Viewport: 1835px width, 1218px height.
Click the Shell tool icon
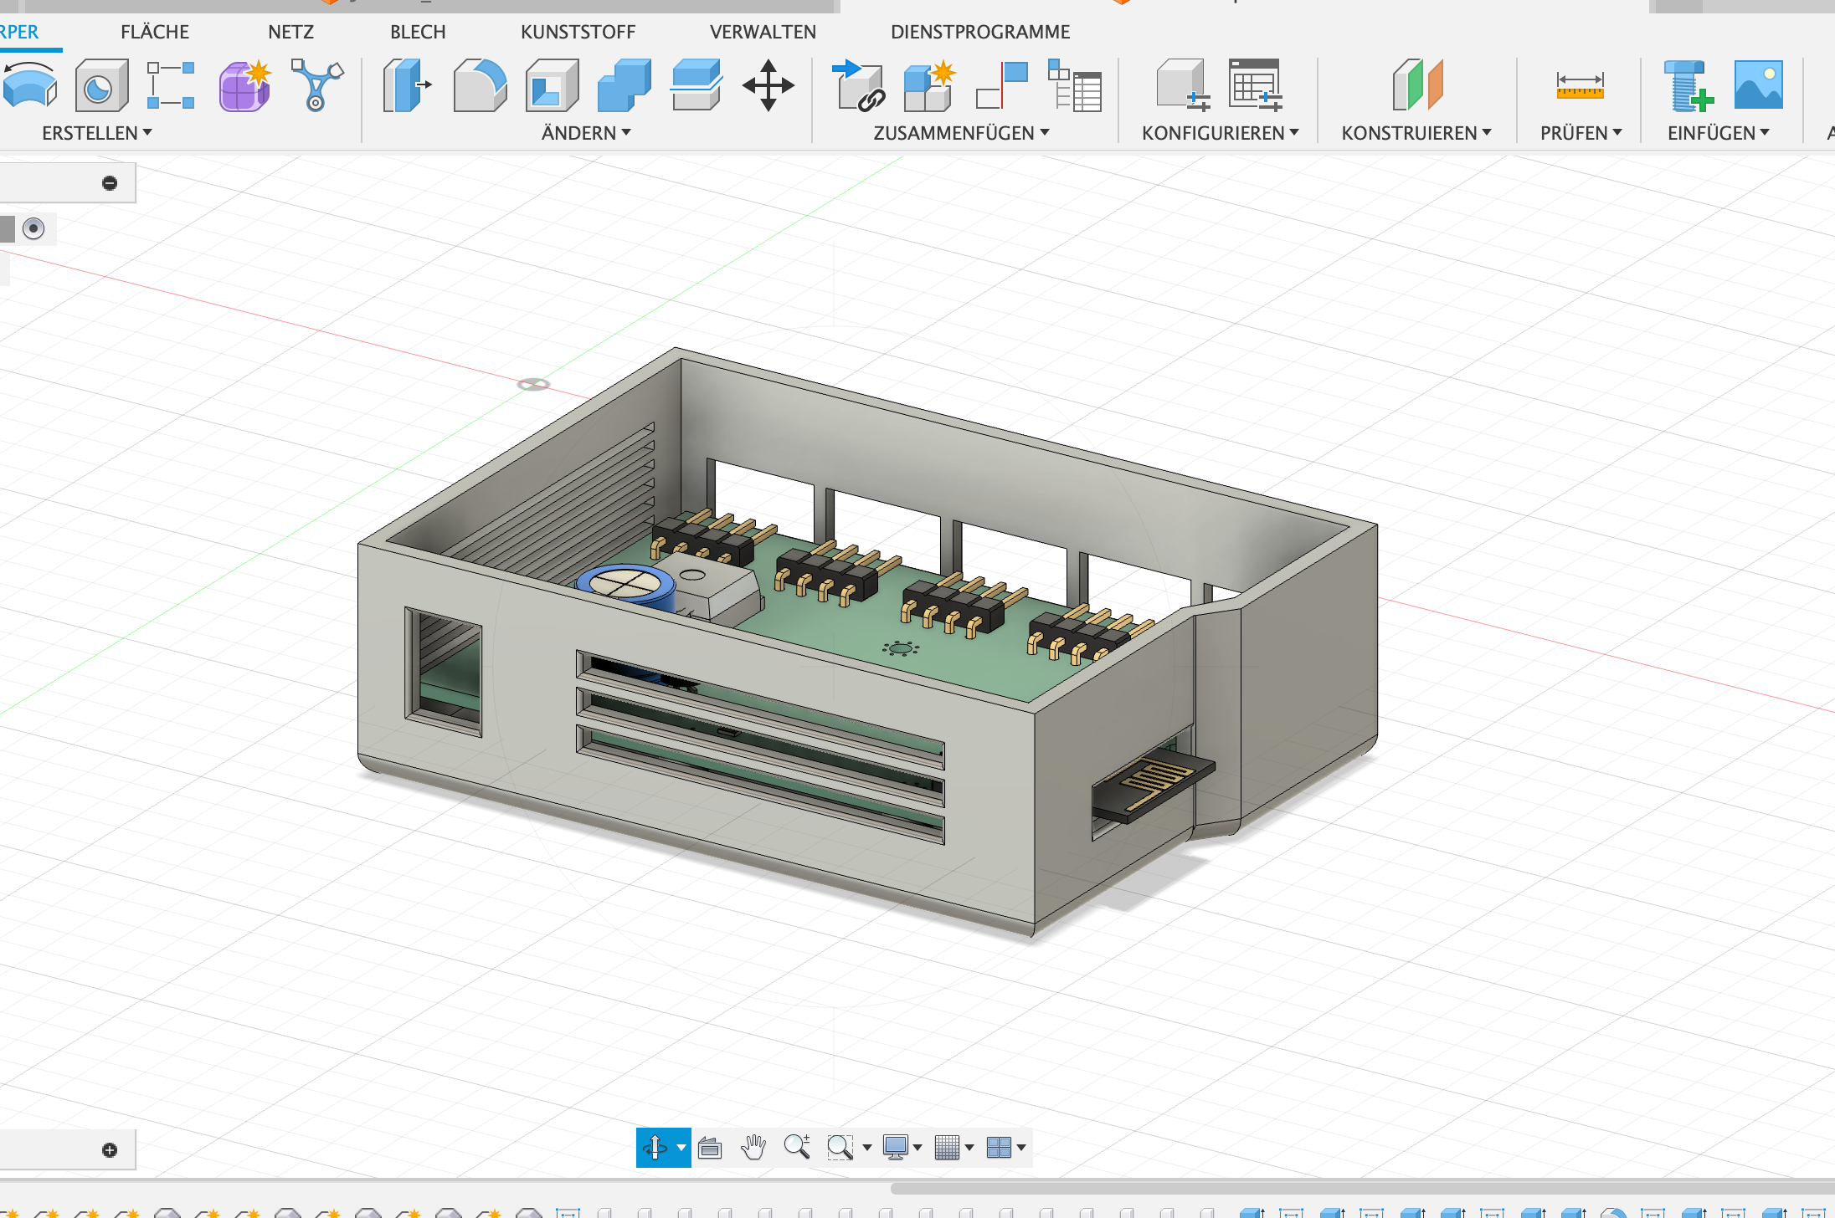pos(552,85)
